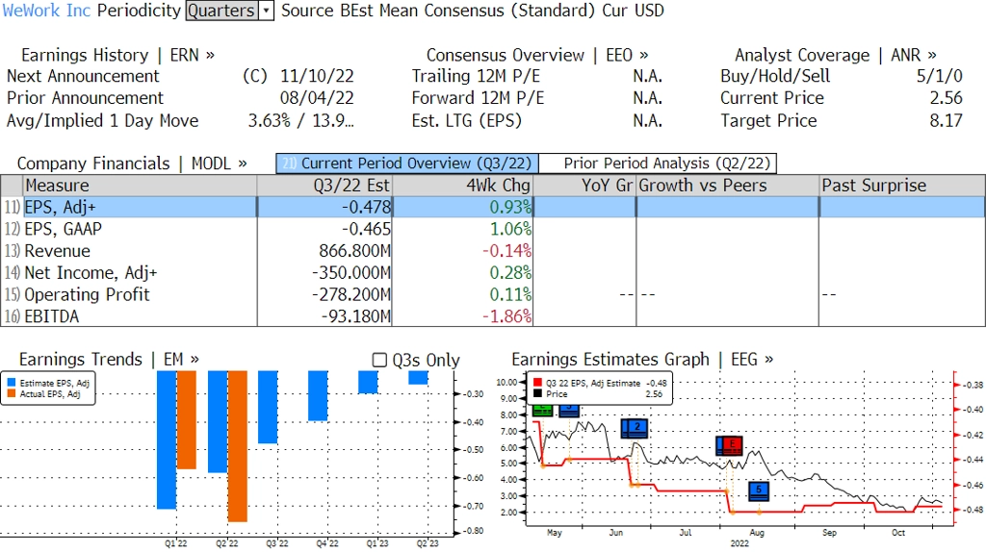Click the Q1'23 blue estimate bar
The height and width of the screenshot is (552, 986).
[x=368, y=382]
